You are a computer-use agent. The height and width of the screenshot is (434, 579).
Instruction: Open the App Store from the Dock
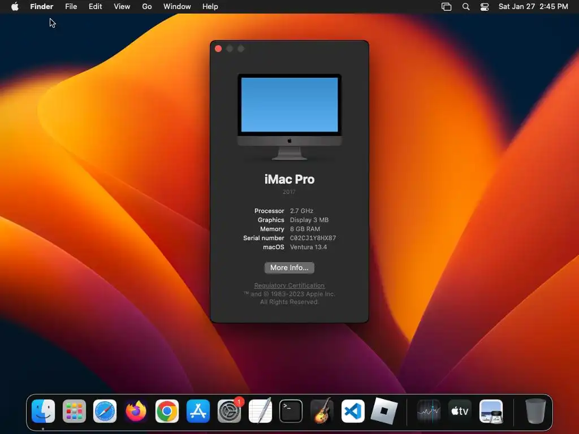point(198,411)
